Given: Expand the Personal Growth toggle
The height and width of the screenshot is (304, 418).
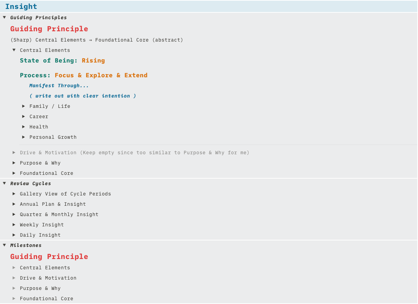Looking at the screenshot, I should click(x=24, y=137).
